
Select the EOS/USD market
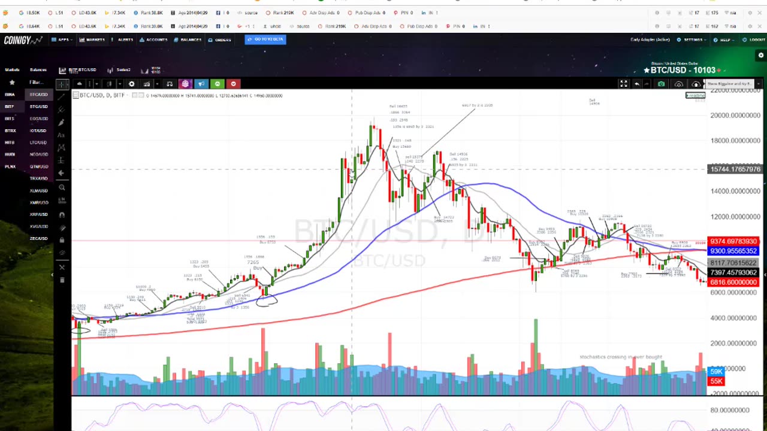tap(39, 119)
